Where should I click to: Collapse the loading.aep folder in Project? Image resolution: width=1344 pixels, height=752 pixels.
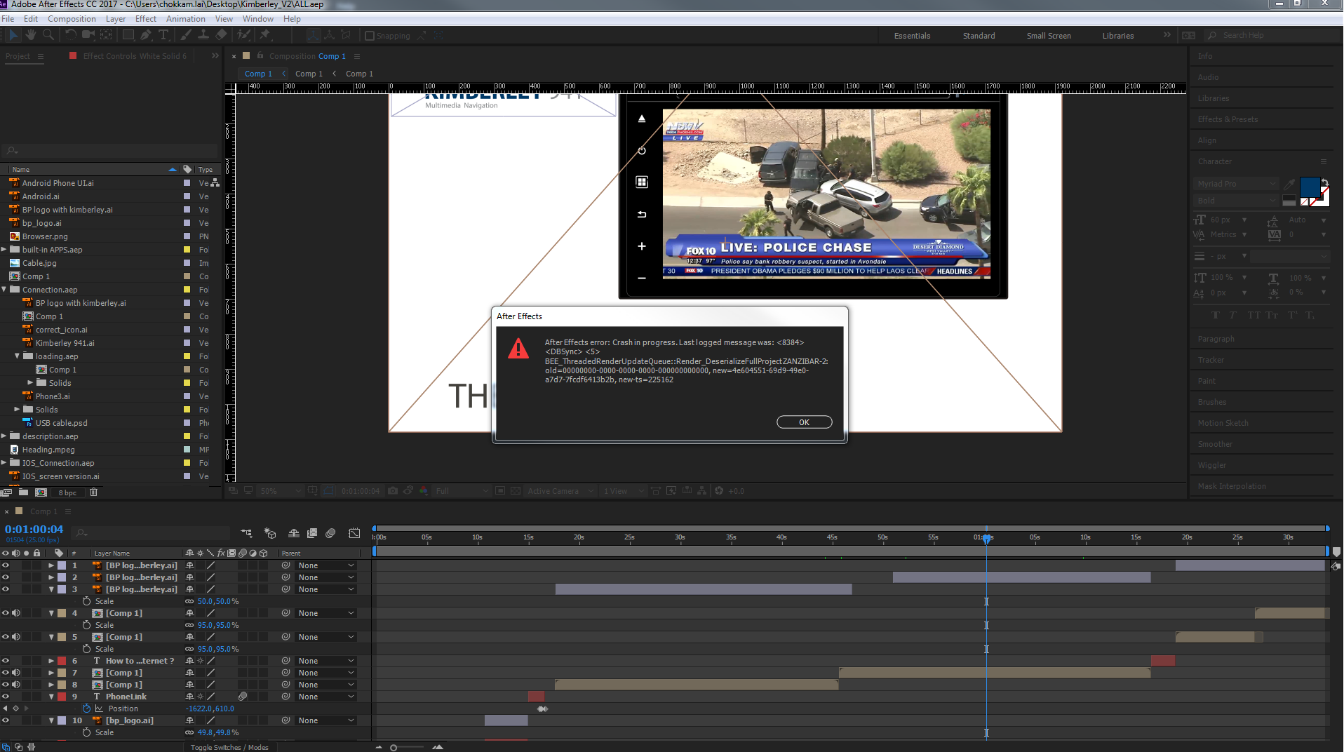18,356
